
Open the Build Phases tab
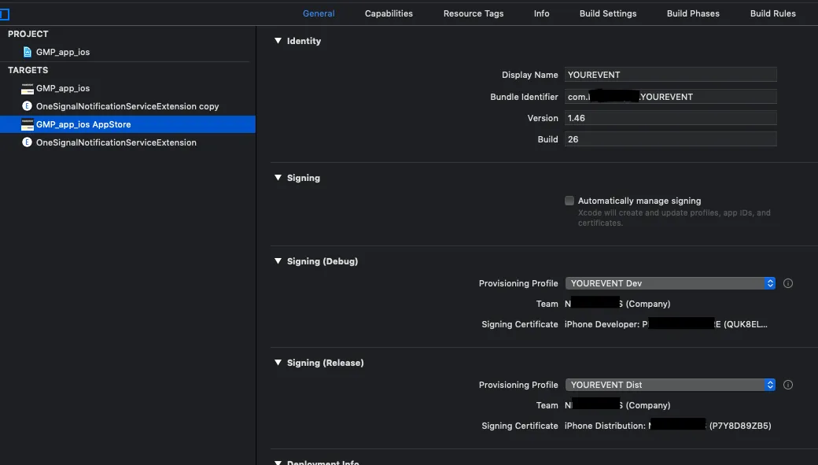693,13
